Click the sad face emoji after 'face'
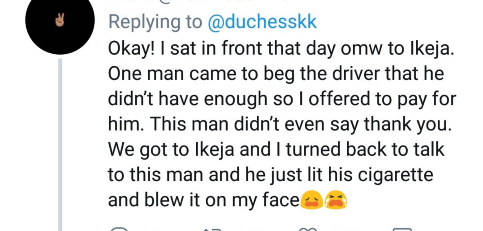Viewport: 483px width, 231px height. (312, 200)
